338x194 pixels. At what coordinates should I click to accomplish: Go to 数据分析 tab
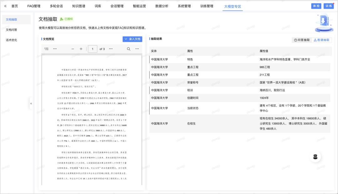click(162, 6)
